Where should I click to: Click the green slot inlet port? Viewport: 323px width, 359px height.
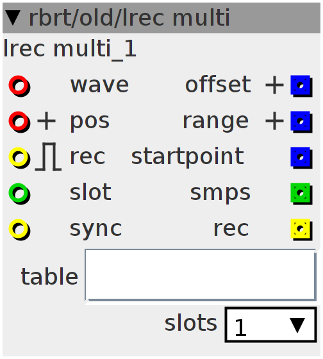tap(19, 194)
